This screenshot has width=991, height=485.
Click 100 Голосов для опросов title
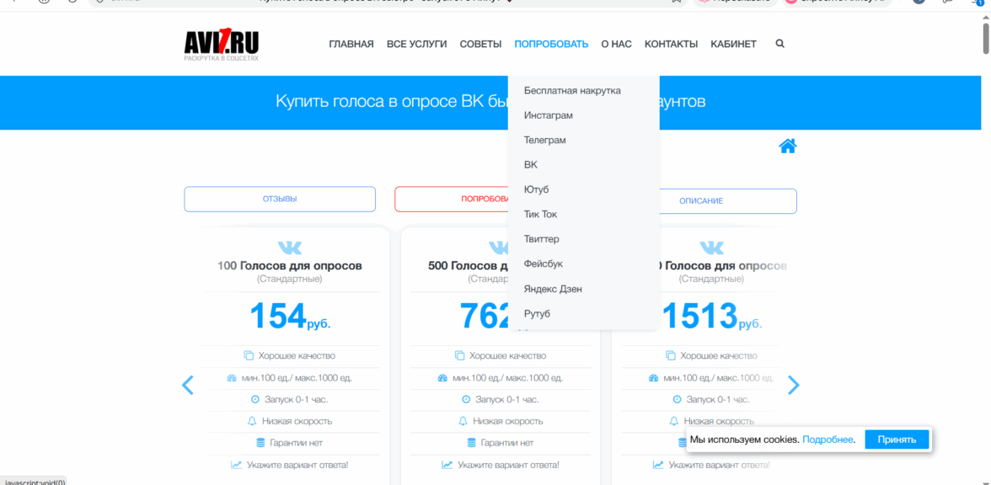[290, 266]
